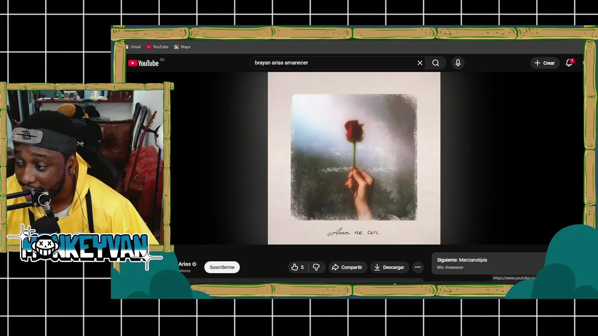
Task: Open Gmail bookmark
Action: click(133, 47)
